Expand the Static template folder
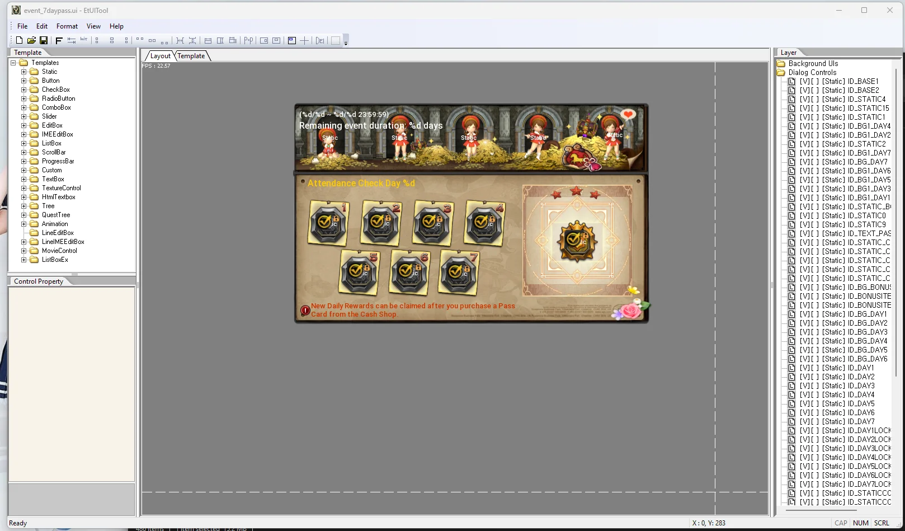 [23, 72]
